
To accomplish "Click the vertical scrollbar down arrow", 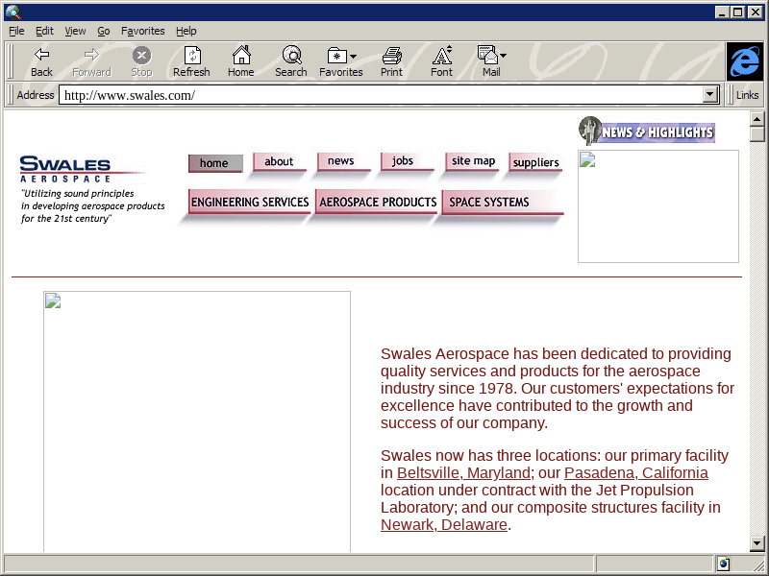I will click(x=757, y=543).
